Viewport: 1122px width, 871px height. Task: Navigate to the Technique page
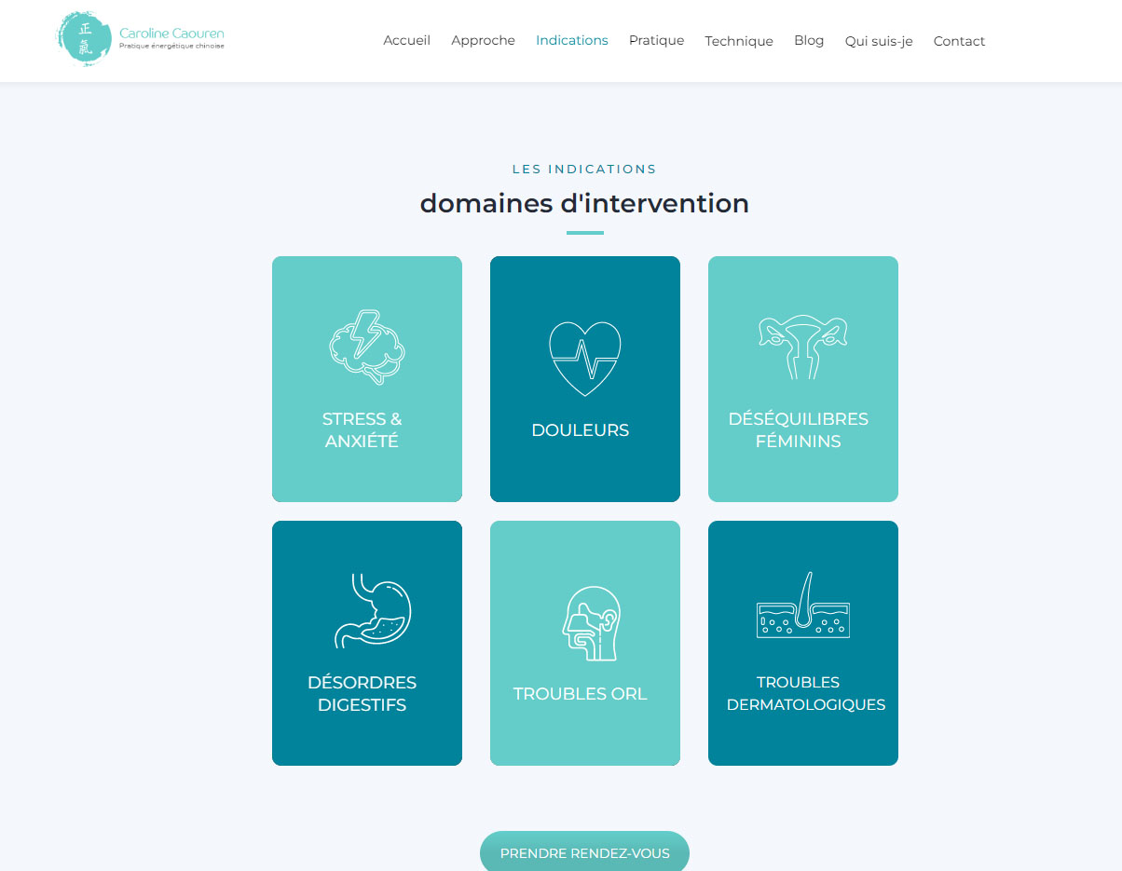coord(738,41)
